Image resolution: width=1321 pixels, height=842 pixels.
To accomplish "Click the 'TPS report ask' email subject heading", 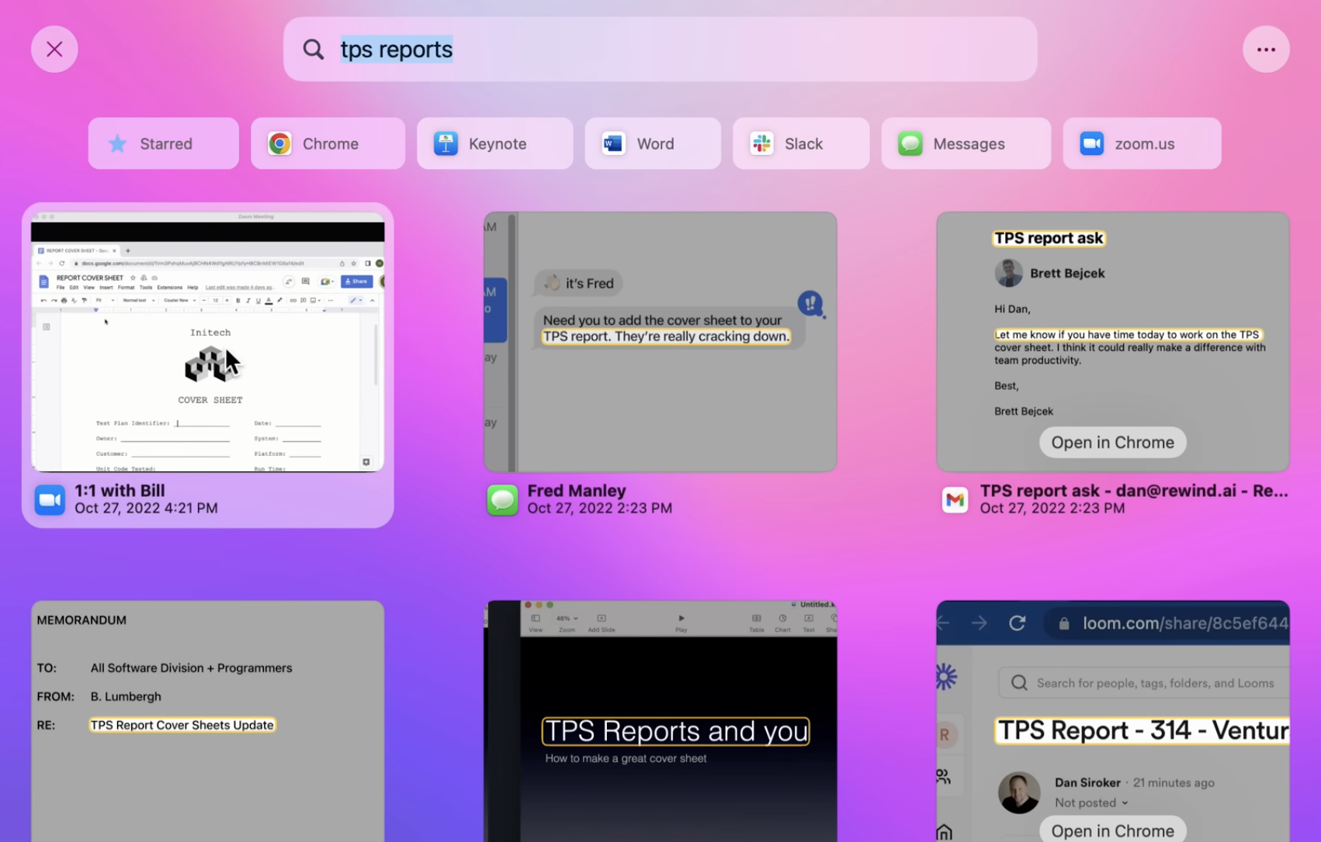I will tap(1049, 238).
